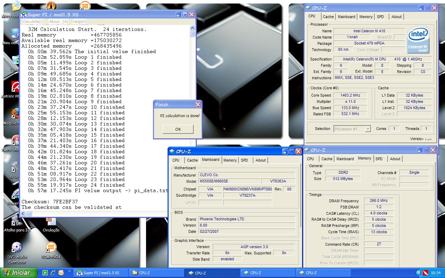445x278 pixels.
Task: Click the Intel Celeron M logo
Action: tap(418, 40)
